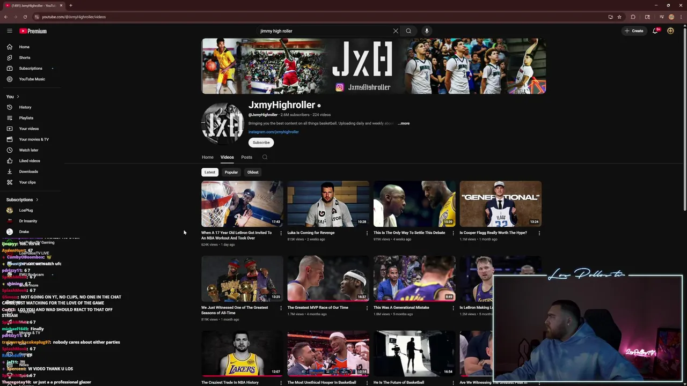Screen dimensions: 687x386
Task: Open browser extensions puzzle icon
Action: coord(633,17)
